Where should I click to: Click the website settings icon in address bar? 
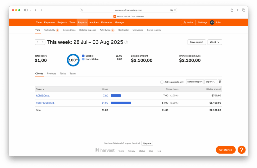[x=82, y=10]
